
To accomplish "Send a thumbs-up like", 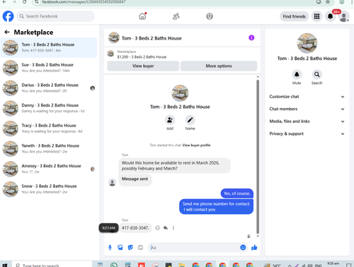I will pos(254,247).
